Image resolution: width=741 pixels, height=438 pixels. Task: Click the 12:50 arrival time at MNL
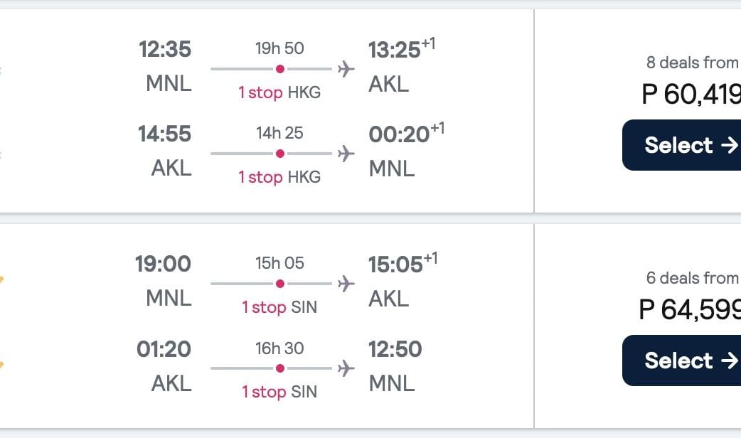pos(395,349)
